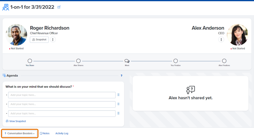254x139 pixels.
Task: Expand the Conversation Boosters dropdown
Action: (x=20, y=133)
